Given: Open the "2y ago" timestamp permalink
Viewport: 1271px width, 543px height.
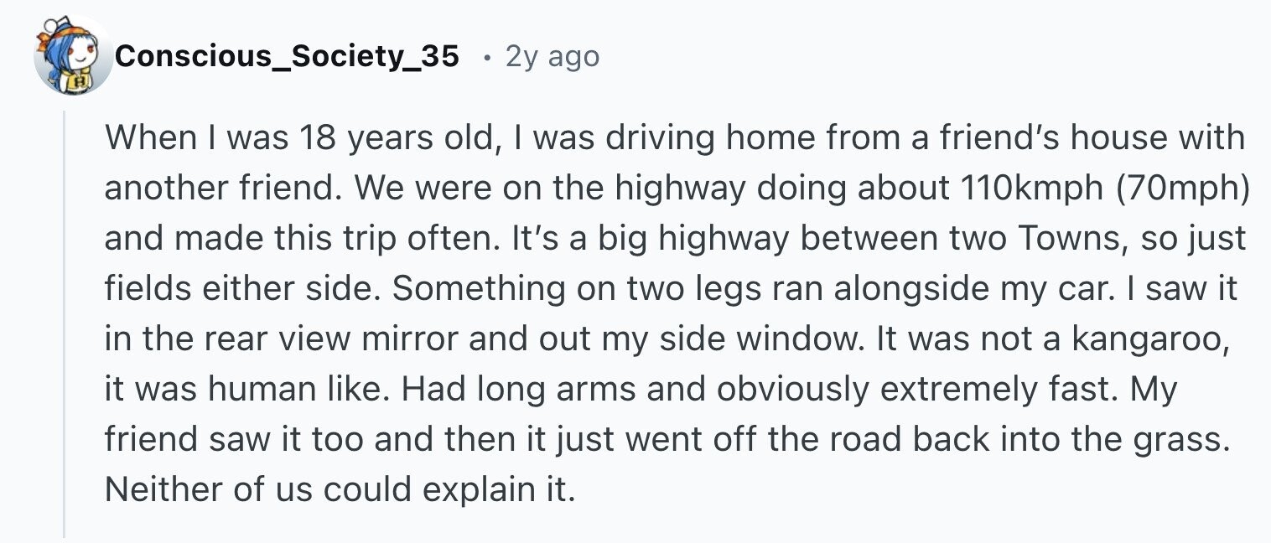Looking at the screenshot, I should tap(552, 57).
